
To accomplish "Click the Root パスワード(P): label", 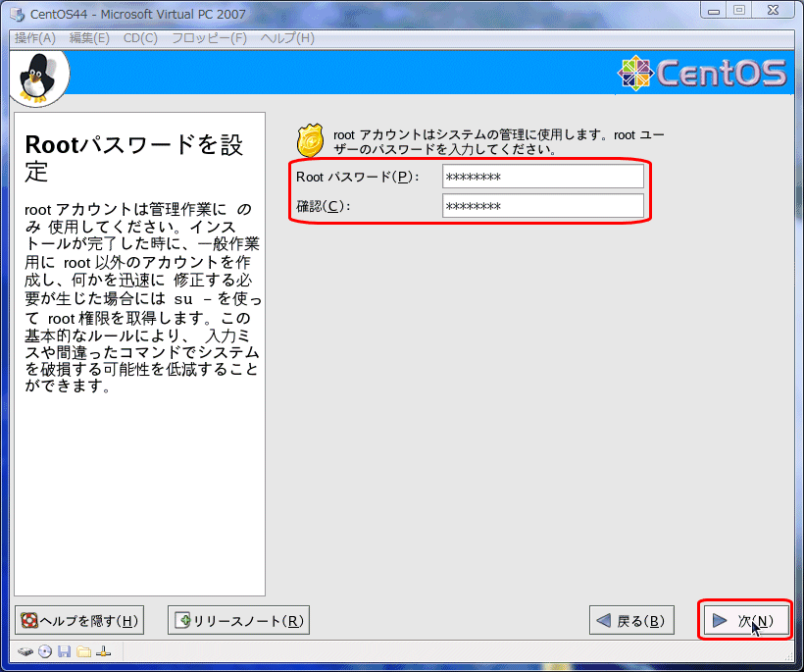I will (x=358, y=177).
